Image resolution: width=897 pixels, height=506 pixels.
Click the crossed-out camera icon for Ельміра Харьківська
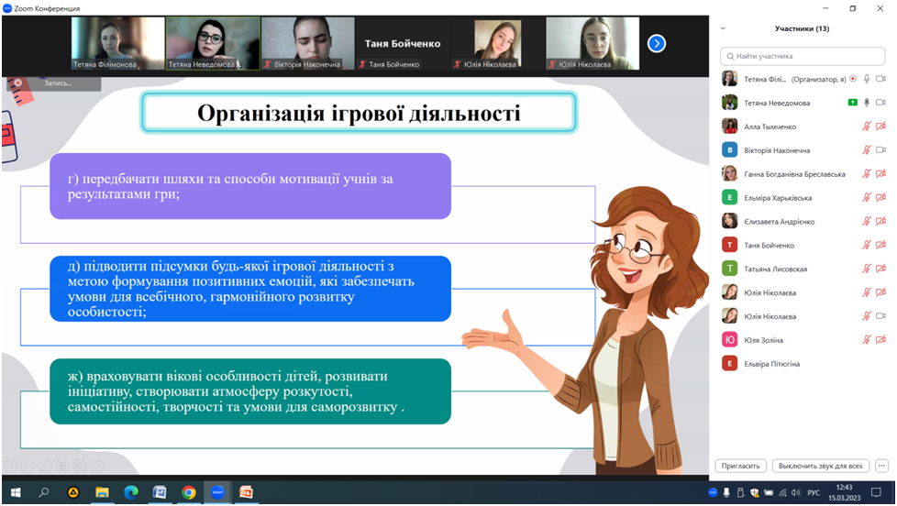click(881, 197)
